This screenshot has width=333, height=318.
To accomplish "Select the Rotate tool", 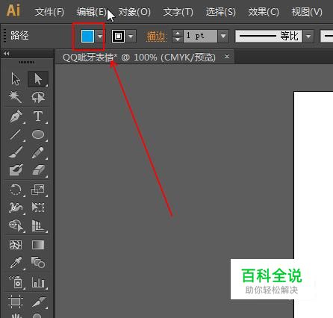I will pyautogui.click(x=16, y=190).
